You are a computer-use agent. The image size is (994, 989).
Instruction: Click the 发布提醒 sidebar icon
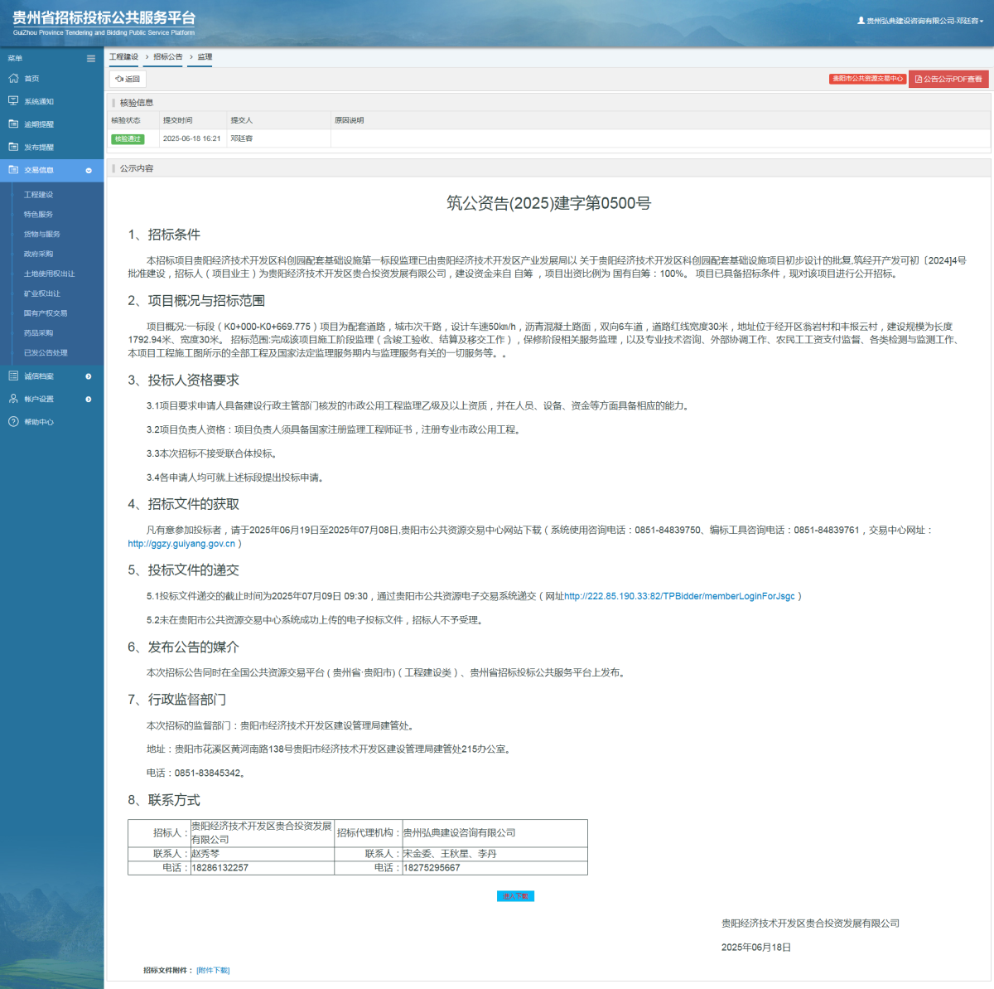click(13, 147)
